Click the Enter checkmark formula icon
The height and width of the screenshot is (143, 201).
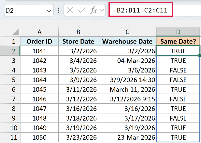[81, 10]
